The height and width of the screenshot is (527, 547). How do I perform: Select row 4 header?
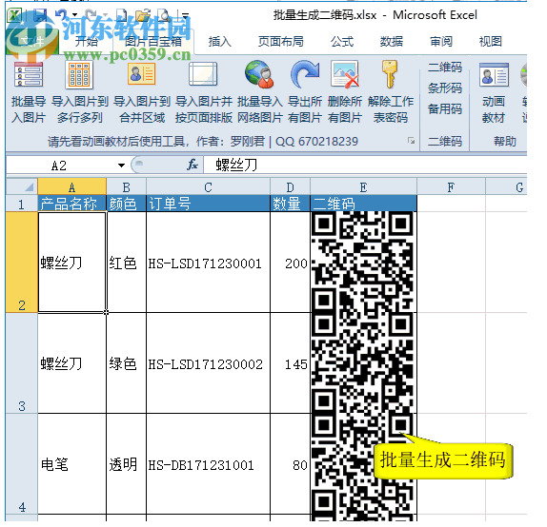[22, 464]
